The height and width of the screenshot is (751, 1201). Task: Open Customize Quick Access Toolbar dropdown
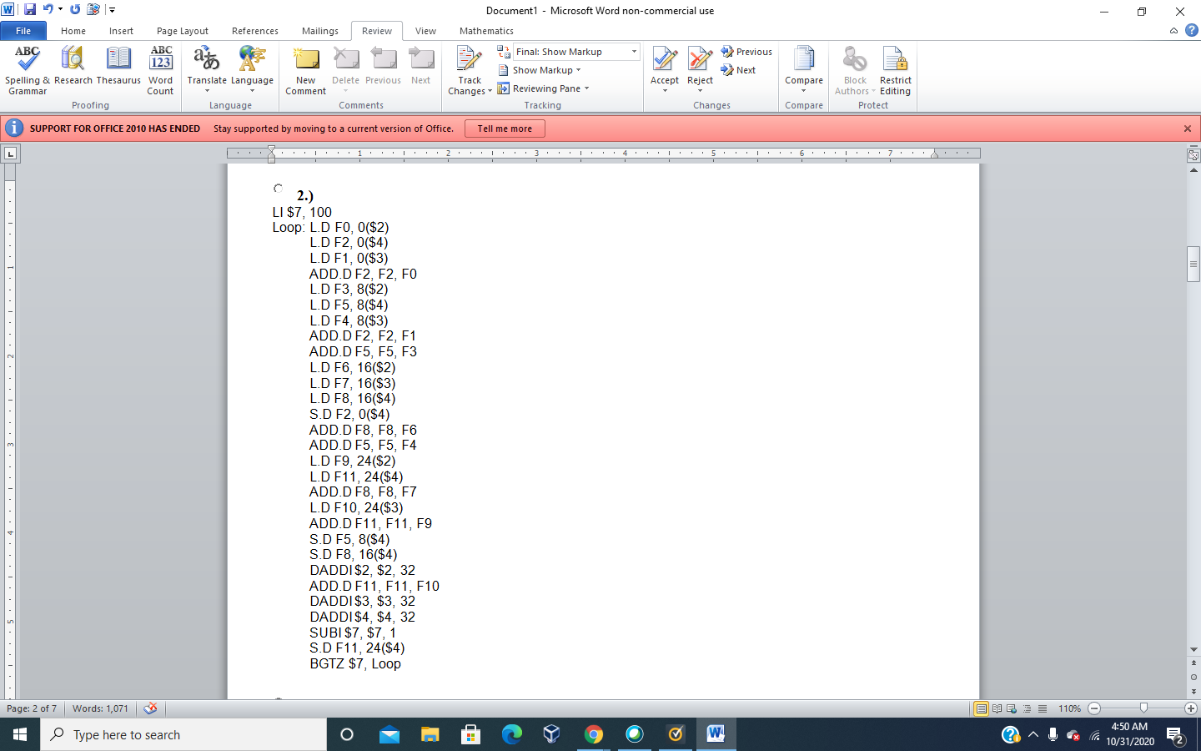pos(112,10)
